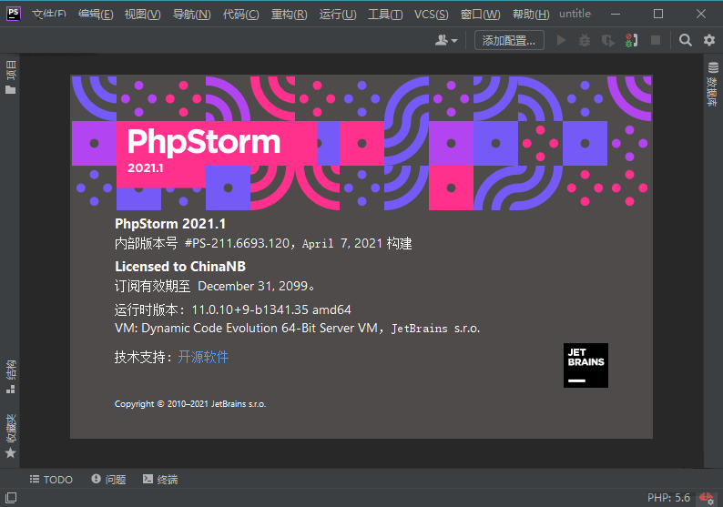Open Search Everywhere magnifier icon
723x507 pixels.
point(685,41)
